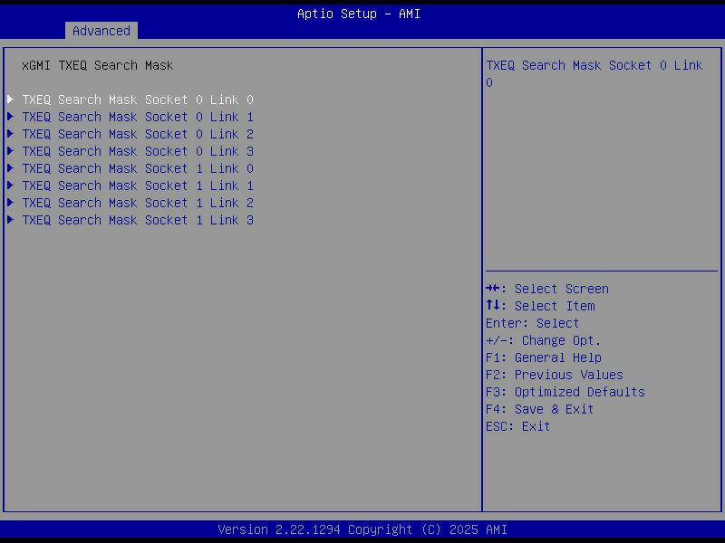This screenshot has width=725, height=543.
Task: Switch to the Advanced tab
Action: [101, 30]
